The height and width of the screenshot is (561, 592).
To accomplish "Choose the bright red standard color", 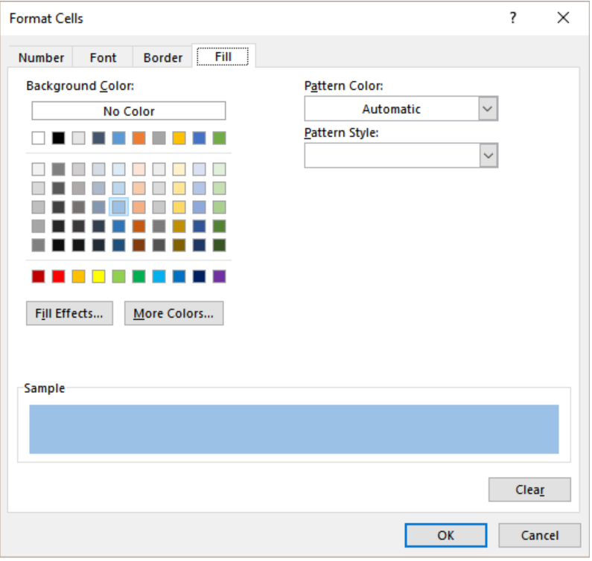I will [59, 277].
